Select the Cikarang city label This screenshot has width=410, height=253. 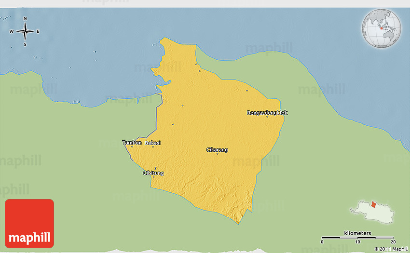(217, 150)
